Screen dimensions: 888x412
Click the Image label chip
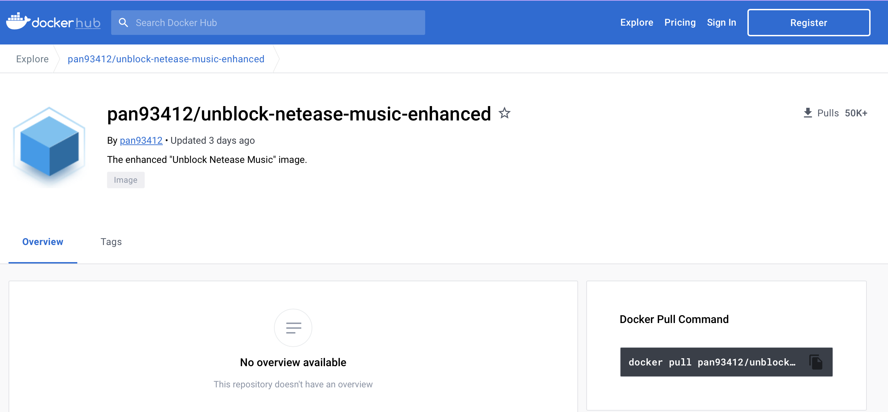[126, 180]
